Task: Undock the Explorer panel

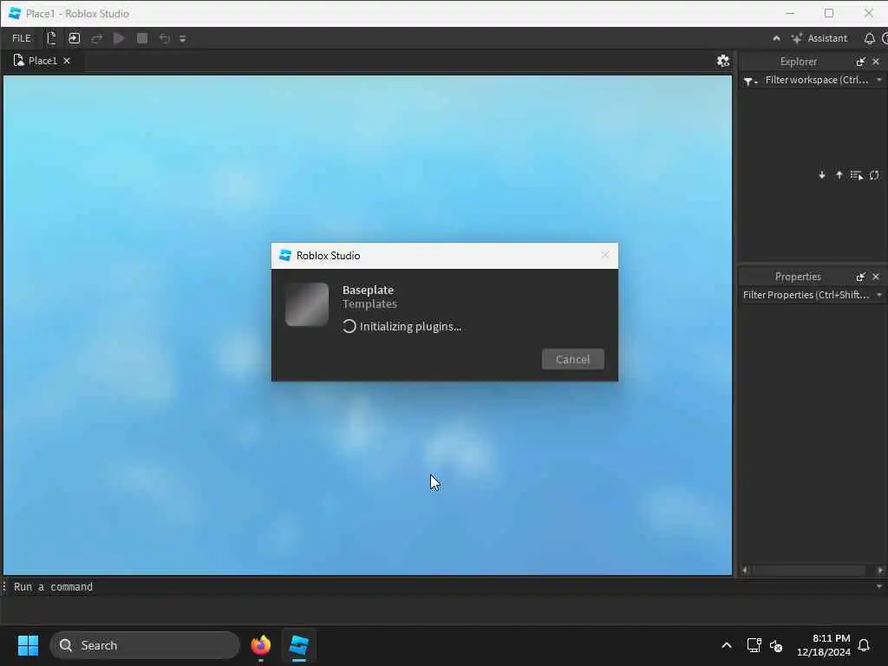Action: 861,62
